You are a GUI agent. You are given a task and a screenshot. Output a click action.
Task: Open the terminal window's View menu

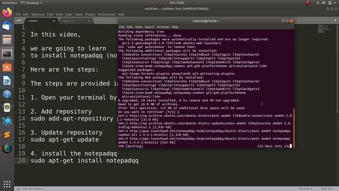139,27
